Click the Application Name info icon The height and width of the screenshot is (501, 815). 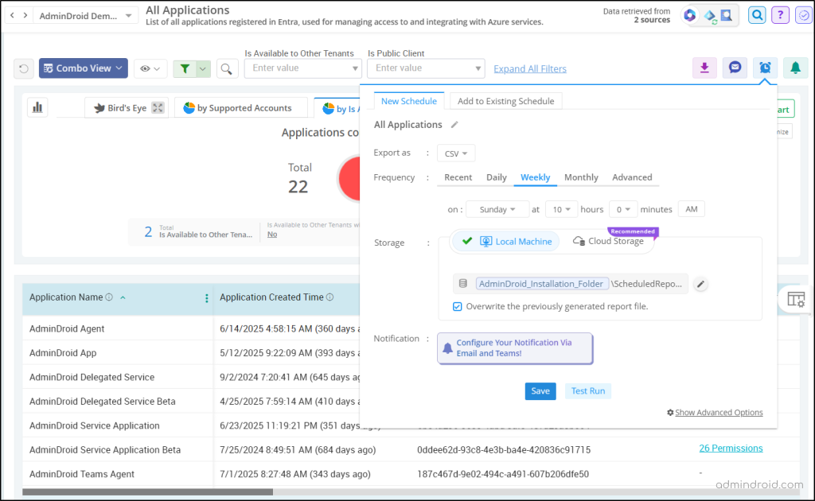tap(109, 297)
